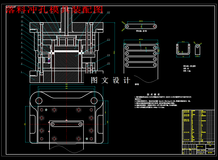Click part callout number 7
The image size is (218, 160).
(x=22, y=38)
